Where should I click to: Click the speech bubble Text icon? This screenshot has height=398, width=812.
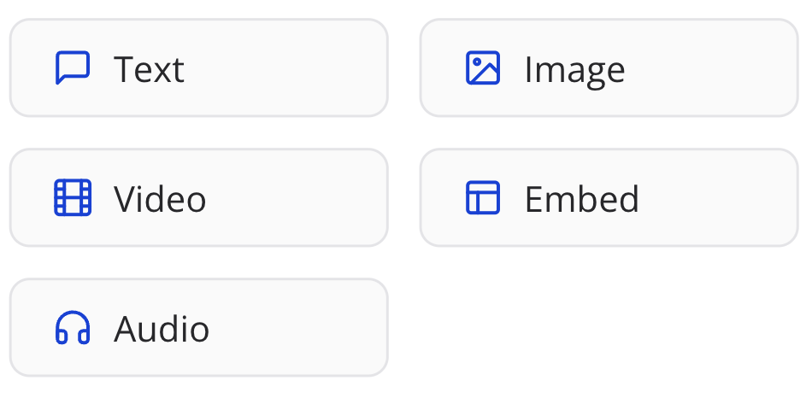pos(73,68)
